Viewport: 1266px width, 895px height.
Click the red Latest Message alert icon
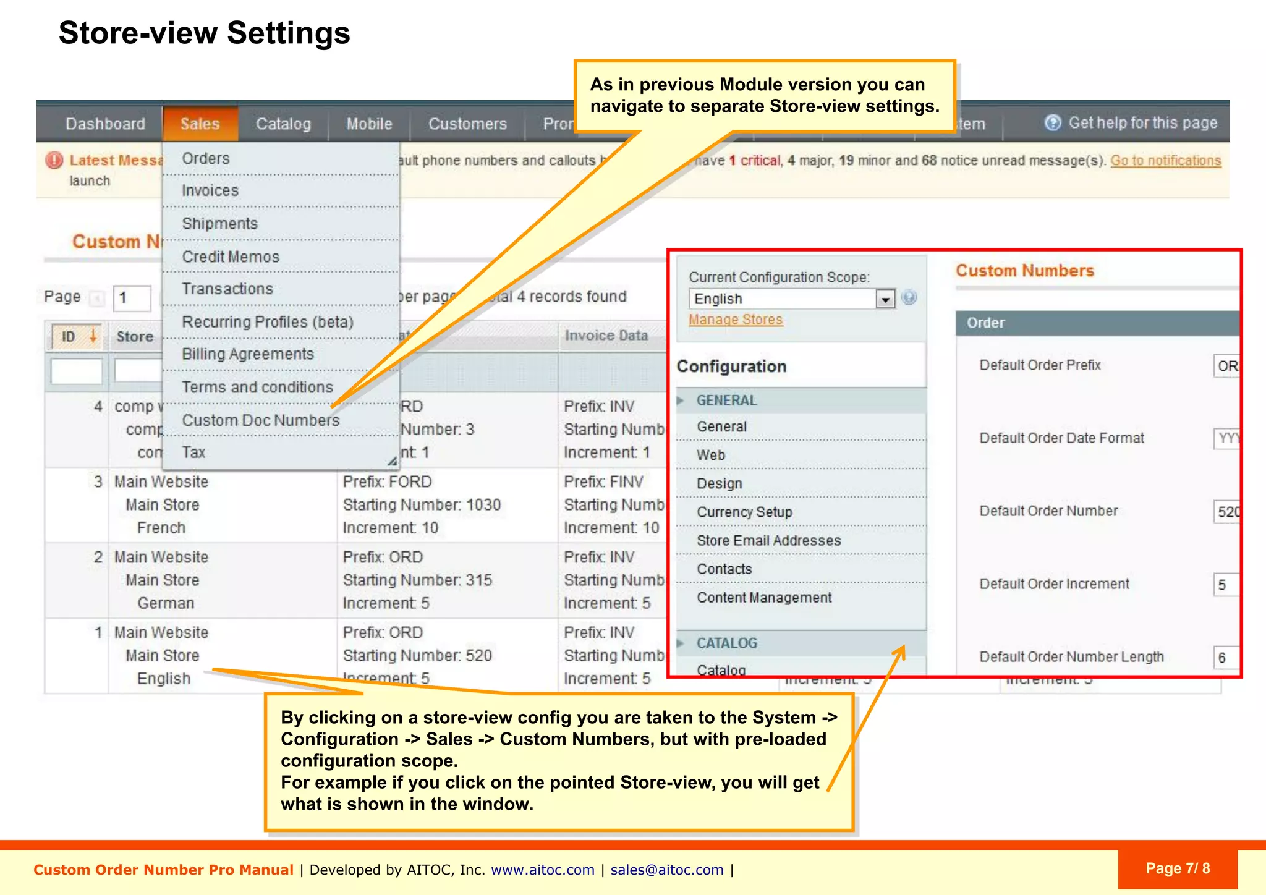tap(54, 160)
